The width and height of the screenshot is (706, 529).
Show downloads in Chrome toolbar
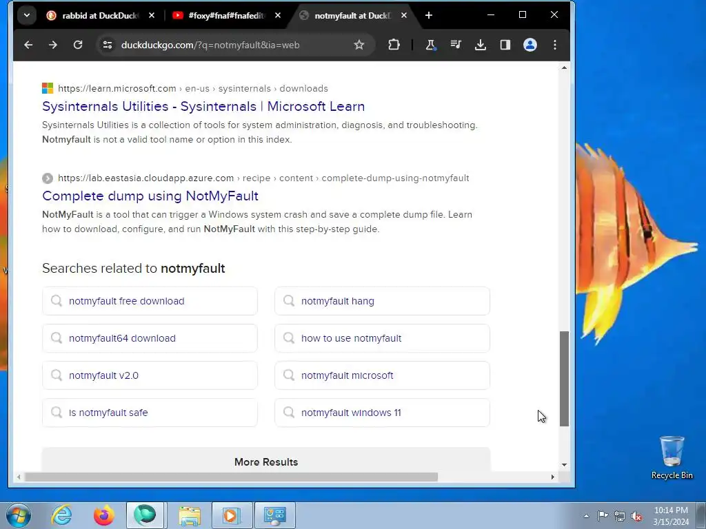tap(481, 45)
